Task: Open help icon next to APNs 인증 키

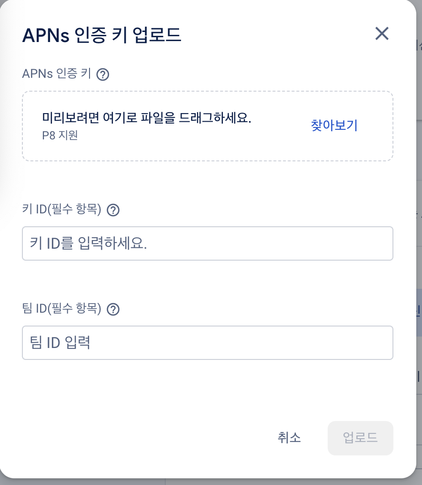Action: (x=103, y=74)
